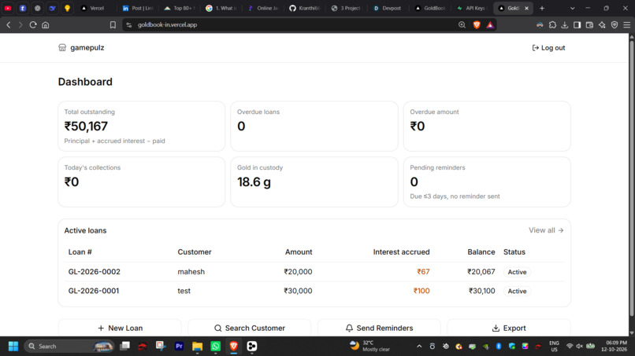Open the zoom indicator in the address bar
635x356 pixels.
coord(462,25)
